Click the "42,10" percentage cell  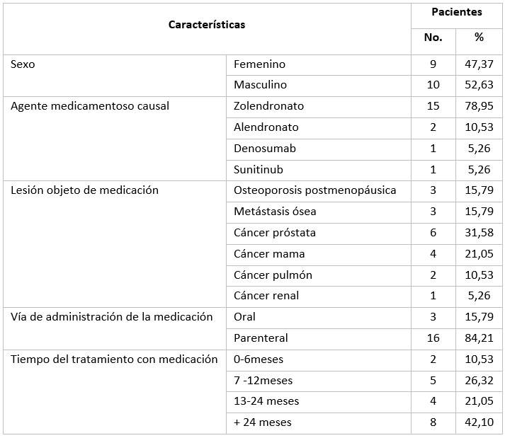coord(479,422)
